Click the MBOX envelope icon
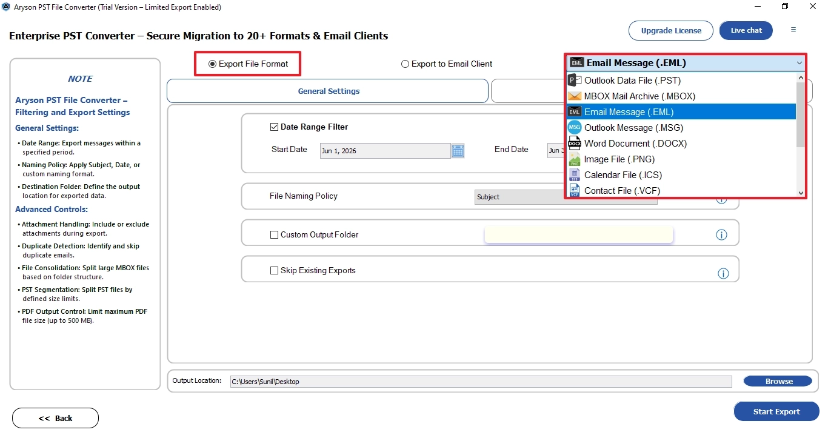Viewport: 828px width, 441px height. (x=574, y=96)
